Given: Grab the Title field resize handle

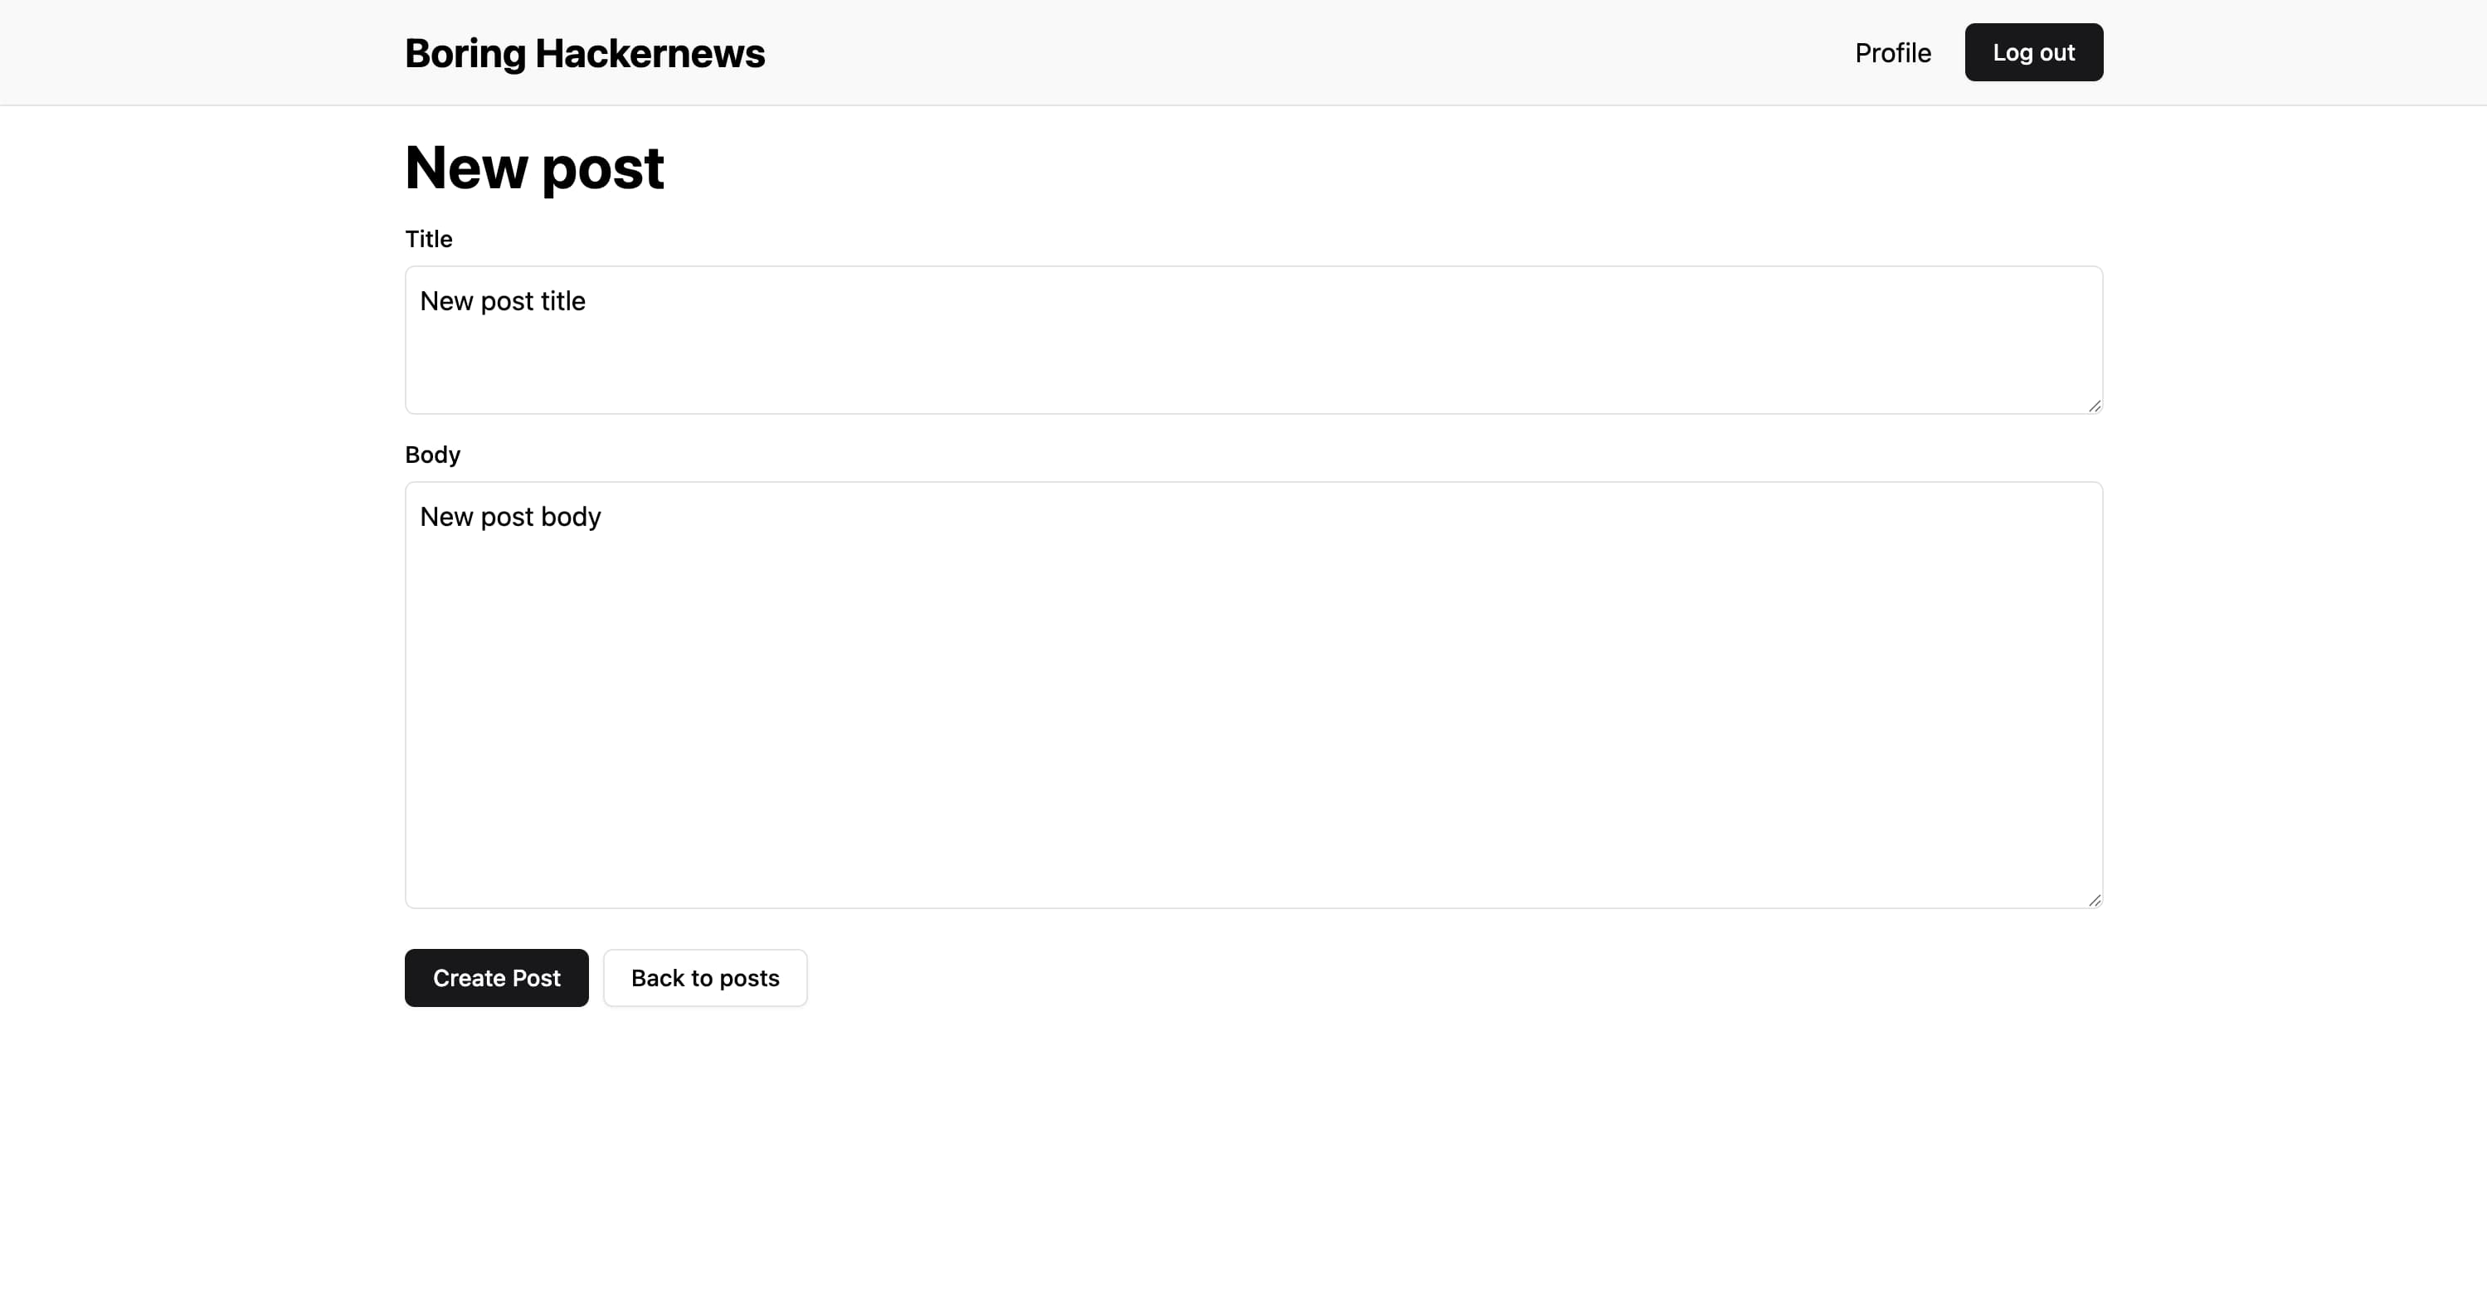Looking at the screenshot, I should tap(2094, 406).
